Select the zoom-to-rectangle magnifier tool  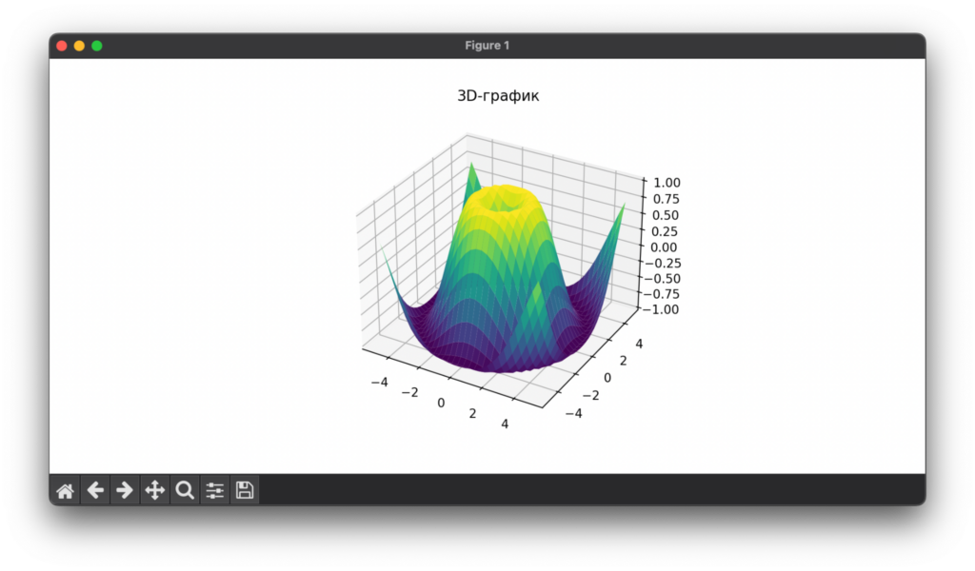point(184,489)
